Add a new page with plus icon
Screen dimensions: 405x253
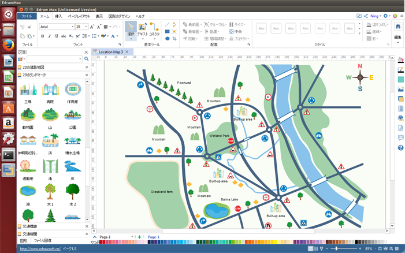coord(139,237)
